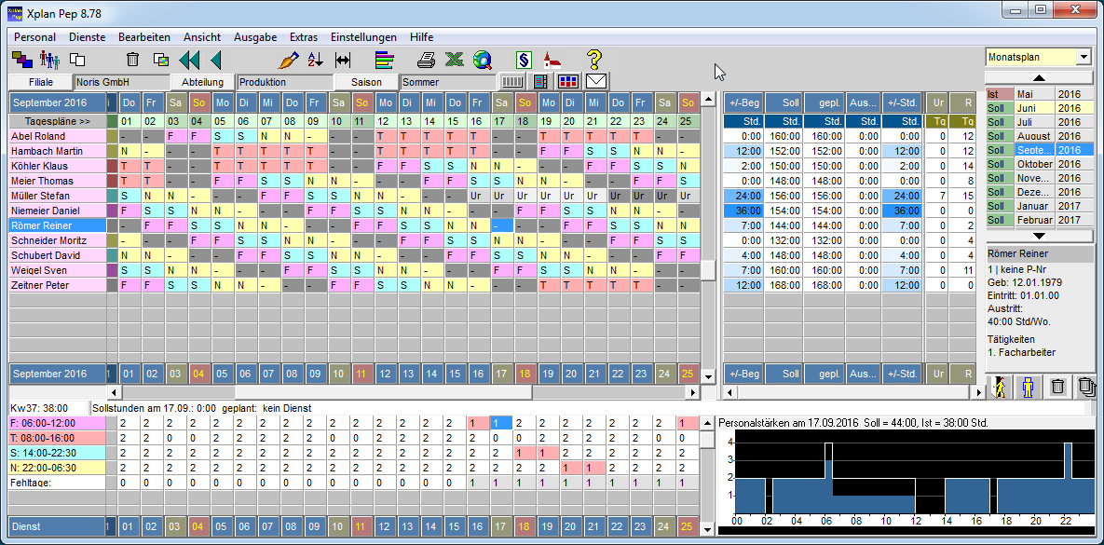Screen dimensions: 1104x545
Task: Open the paragraph symbol (§) rules icon
Action: pos(524,60)
